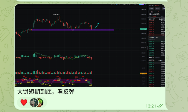Open the trading chart image in the message
188x112 pixels.
90,45
